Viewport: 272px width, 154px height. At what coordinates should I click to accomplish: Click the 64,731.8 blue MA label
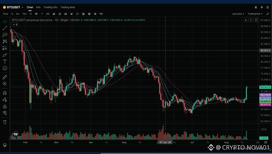coord(265,98)
